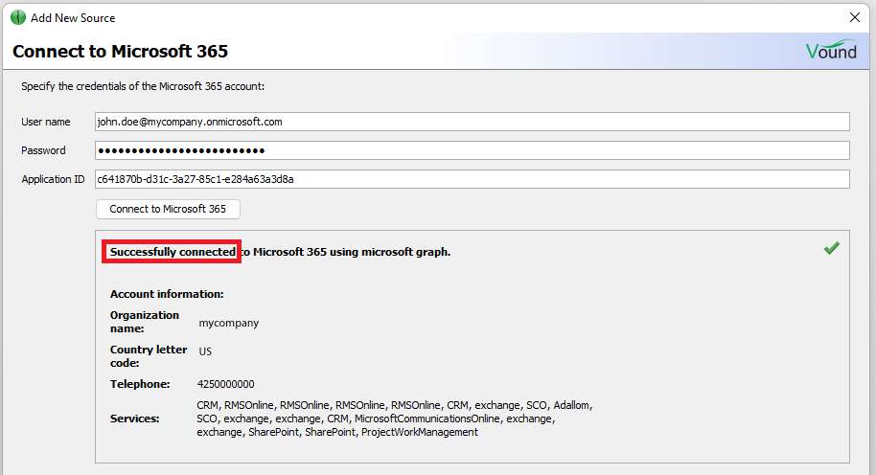Click the 'Services:' label

click(x=134, y=418)
